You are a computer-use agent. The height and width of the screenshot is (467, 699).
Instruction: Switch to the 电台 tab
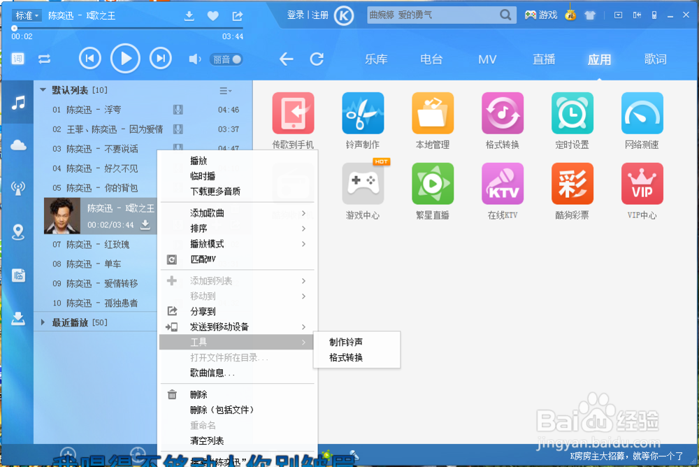pyautogui.click(x=431, y=59)
